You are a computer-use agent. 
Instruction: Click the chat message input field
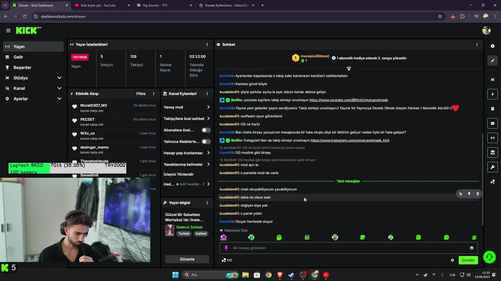[x=348, y=248]
